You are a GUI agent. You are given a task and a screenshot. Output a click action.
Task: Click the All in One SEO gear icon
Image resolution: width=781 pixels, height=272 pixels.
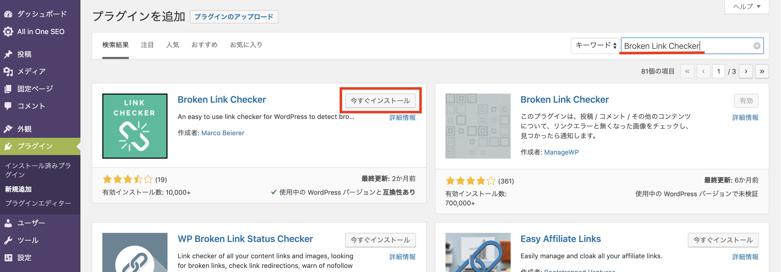[8, 32]
